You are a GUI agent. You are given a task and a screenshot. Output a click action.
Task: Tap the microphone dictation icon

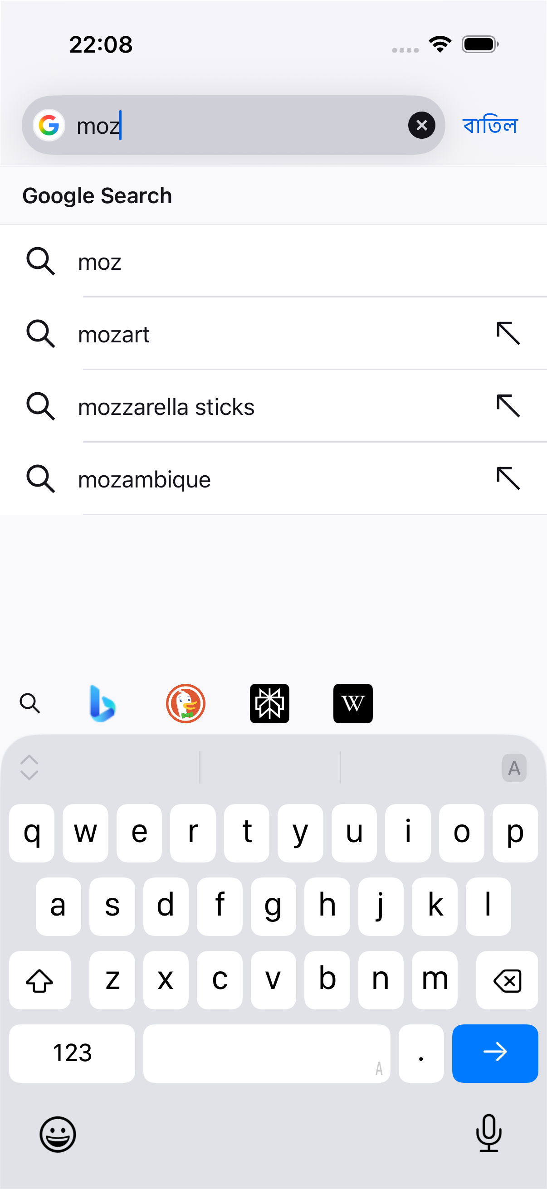(x=489, y=1134)
